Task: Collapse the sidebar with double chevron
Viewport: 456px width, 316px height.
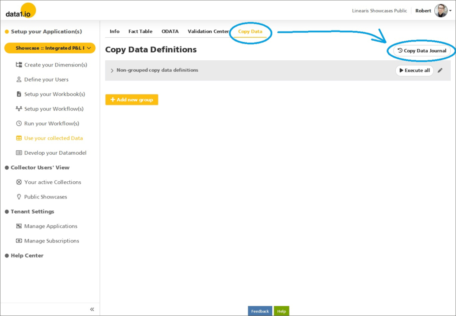Action: [x=92, y=309]
